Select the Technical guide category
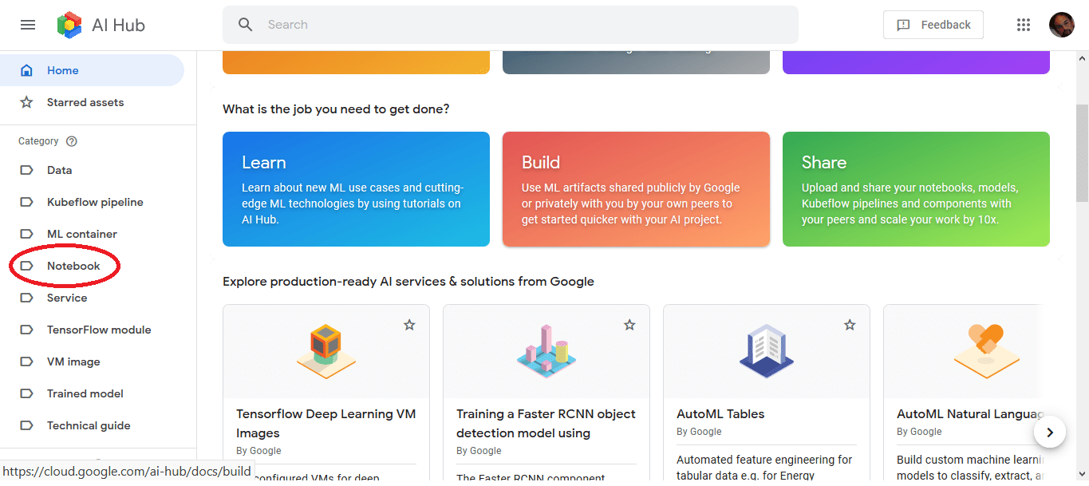The image size is (1089, 486). coord(92,425)
